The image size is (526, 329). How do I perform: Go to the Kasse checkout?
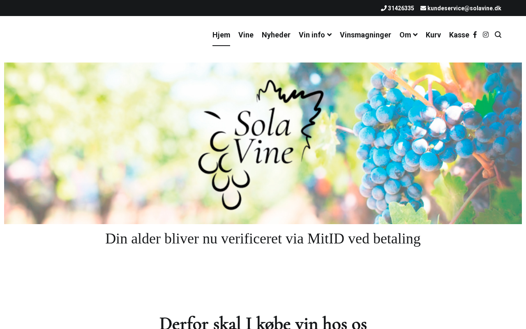(x=459, y=35)
